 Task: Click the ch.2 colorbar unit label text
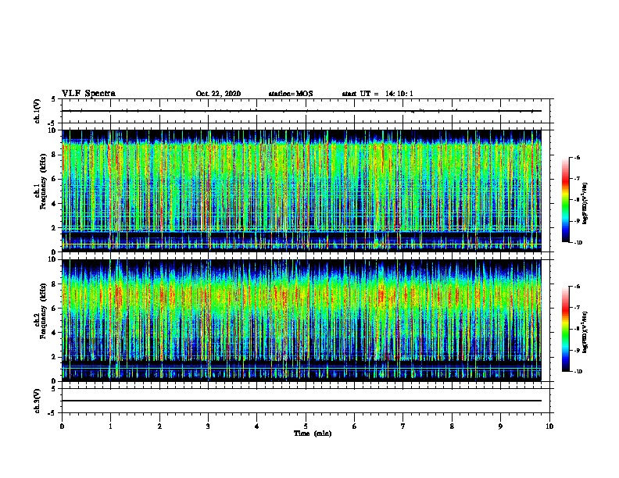click(585, 332)
